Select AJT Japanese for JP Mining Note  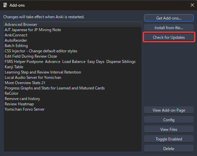click(73, 30)
